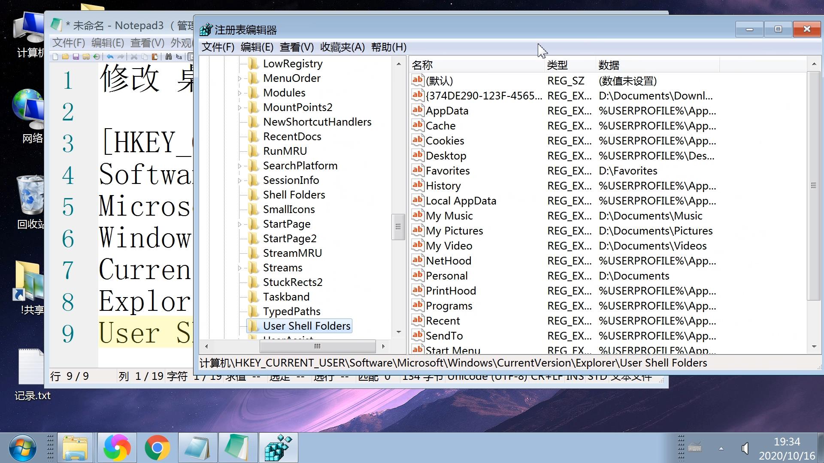
Task: Click the Copy icon in Notepad3
Action: pos(145,57)
